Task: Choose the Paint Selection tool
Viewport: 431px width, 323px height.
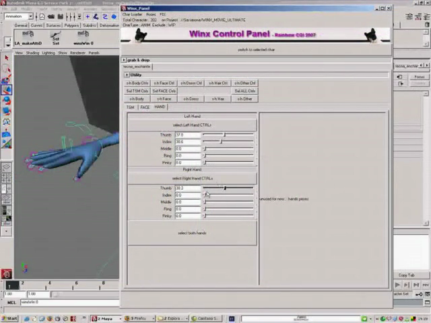Action: (7, 79)
